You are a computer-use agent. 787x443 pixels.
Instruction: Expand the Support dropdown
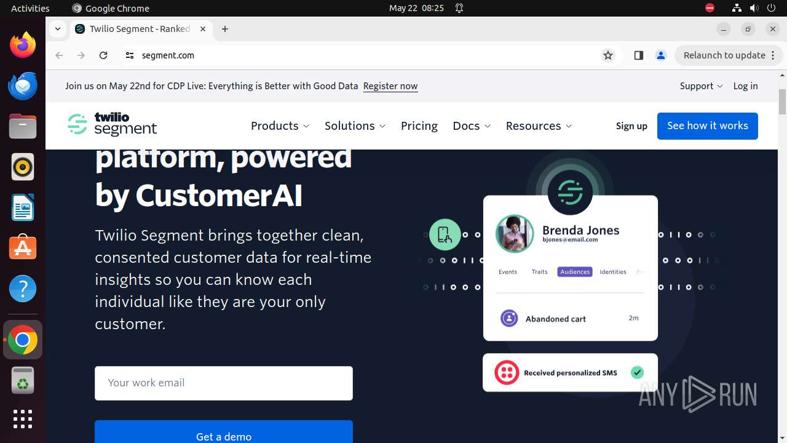point(701,86)
